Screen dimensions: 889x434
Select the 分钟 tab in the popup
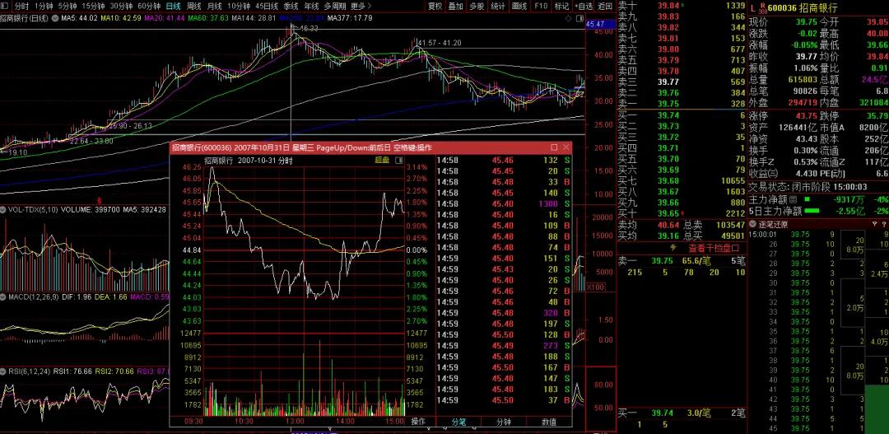[503, 421]
